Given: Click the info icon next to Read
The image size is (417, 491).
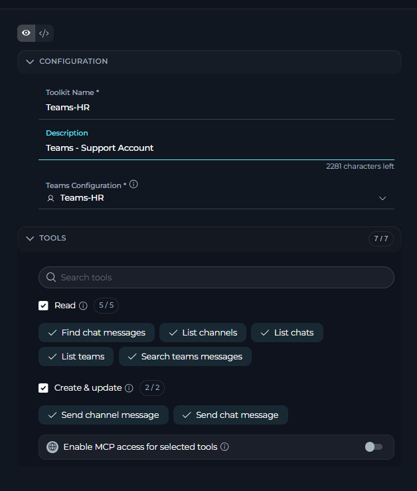Looking at the screenshot, I should (83, 306).
